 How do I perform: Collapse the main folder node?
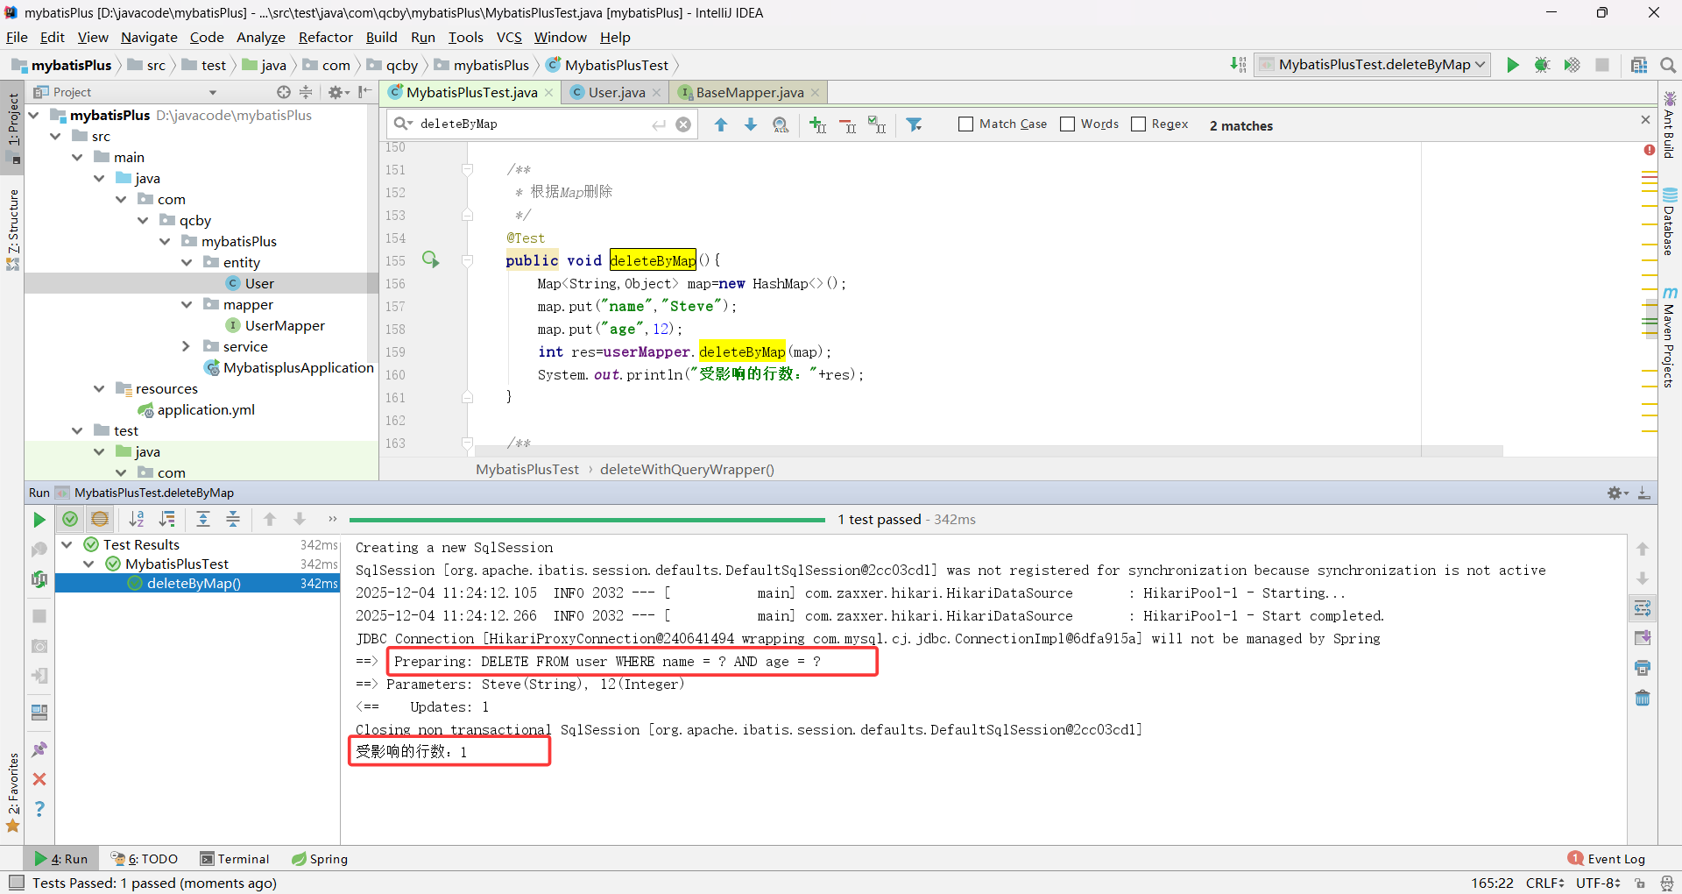(77, 157)
